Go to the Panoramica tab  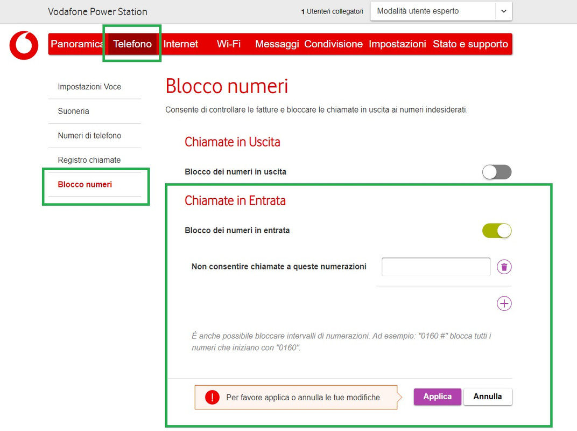pyautogui.click(x=76, y=44)
